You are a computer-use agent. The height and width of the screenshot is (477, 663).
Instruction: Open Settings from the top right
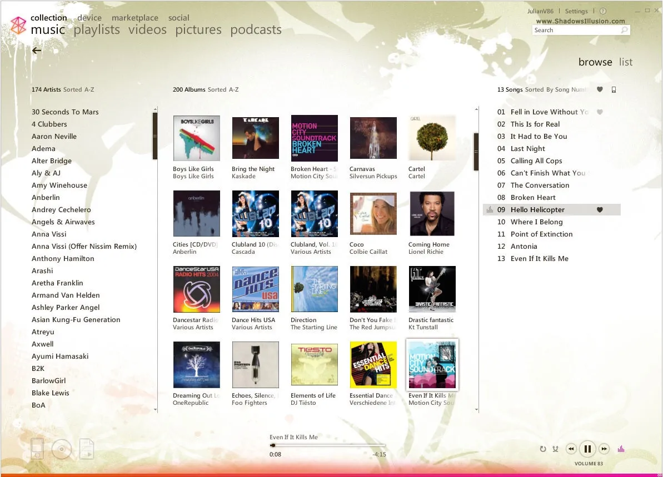576,11
